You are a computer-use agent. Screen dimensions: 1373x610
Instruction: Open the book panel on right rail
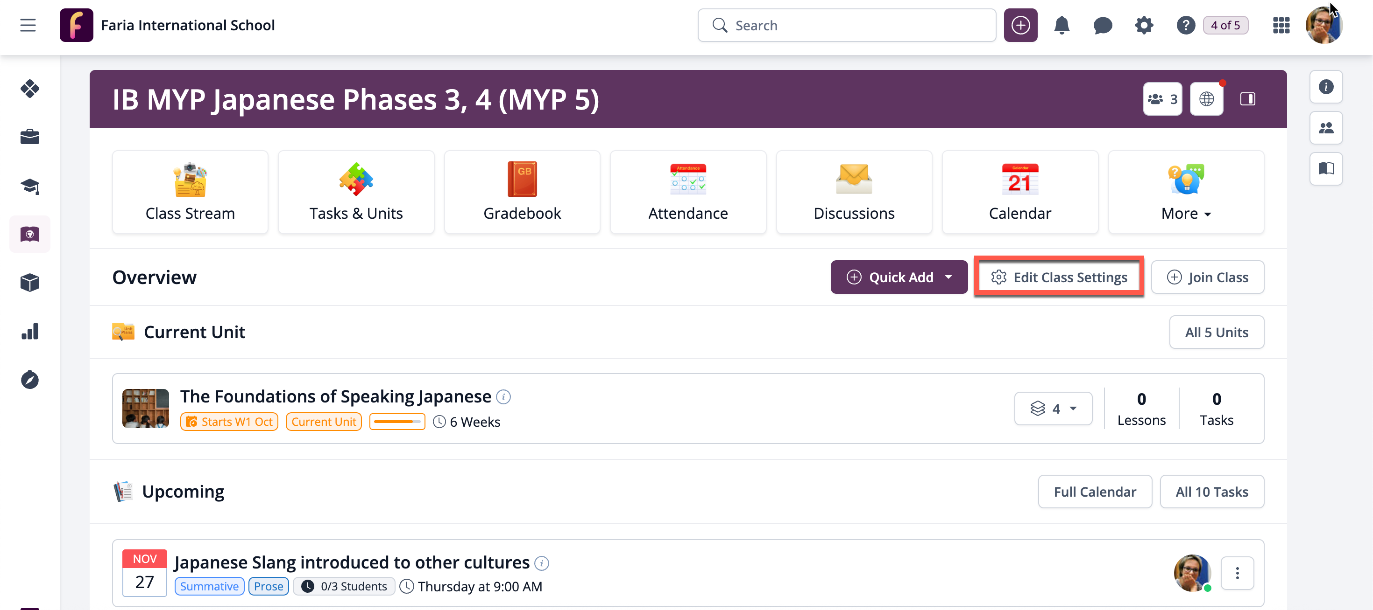coord(1325,169)
